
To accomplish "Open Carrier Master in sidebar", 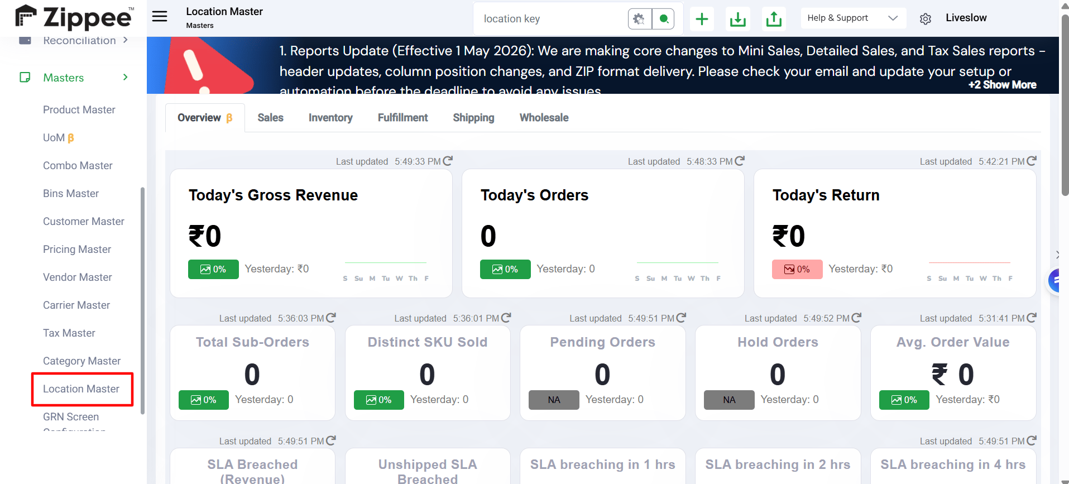I will [76, 305].
